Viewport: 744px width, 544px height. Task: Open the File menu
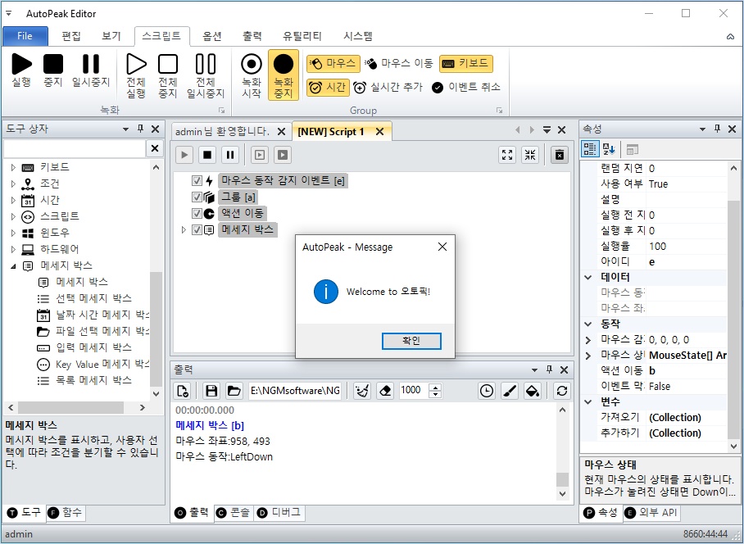tap(25, 36)
